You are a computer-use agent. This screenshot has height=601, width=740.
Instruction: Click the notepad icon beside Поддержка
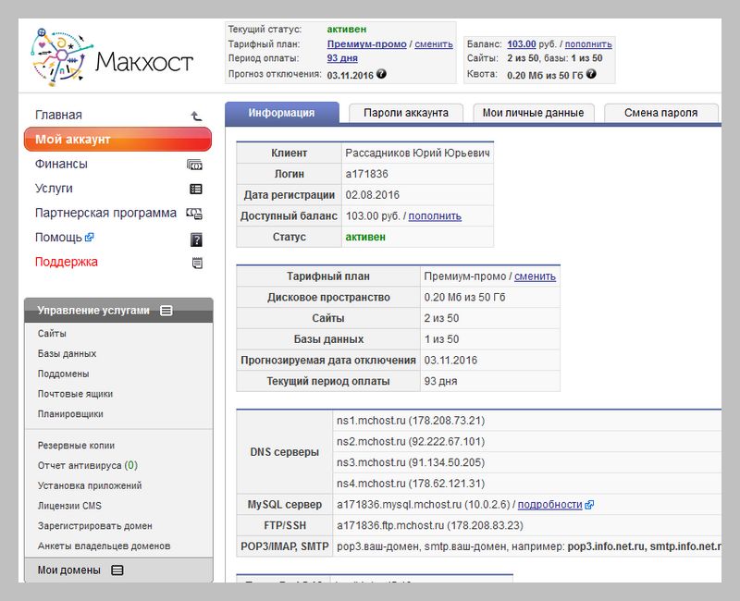pos(197,263)
